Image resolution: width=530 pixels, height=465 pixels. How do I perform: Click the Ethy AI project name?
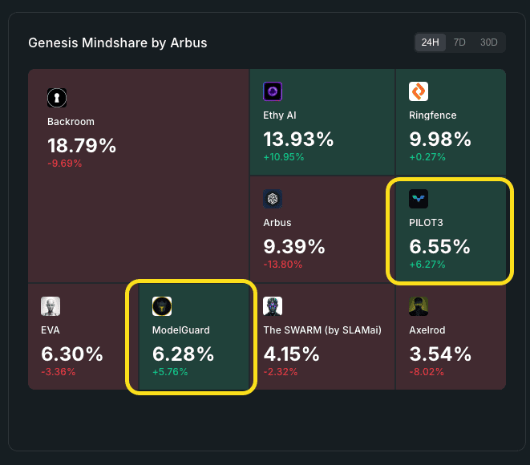(x=280, y=115)
